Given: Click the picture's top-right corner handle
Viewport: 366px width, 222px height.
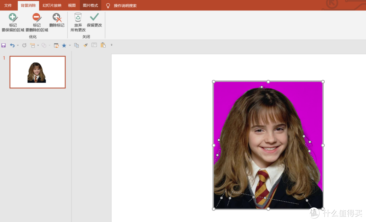Looking at the screenshot, I should tap(323, 82).
